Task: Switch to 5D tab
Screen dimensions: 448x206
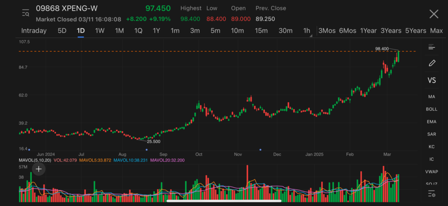Action: [x=62, y=31]
